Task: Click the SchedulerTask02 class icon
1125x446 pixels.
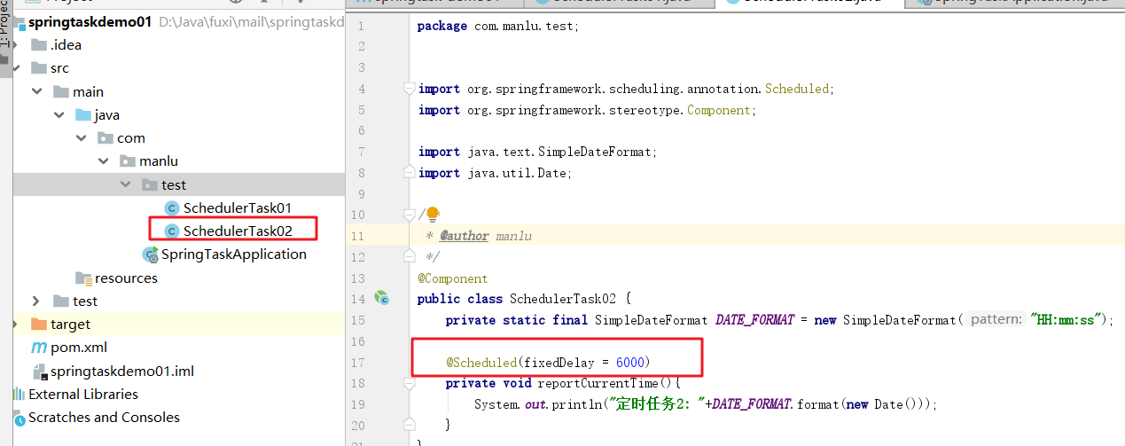Action: tap(172, 231)
